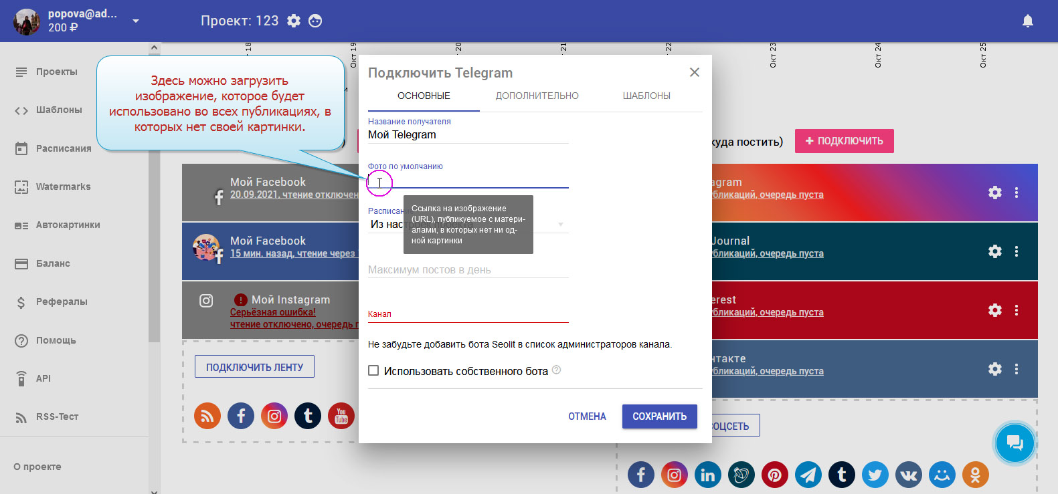The image size is (1058, 494).
Task: Click the СОХРАНИТЬ button
Action: click(659, 416)
